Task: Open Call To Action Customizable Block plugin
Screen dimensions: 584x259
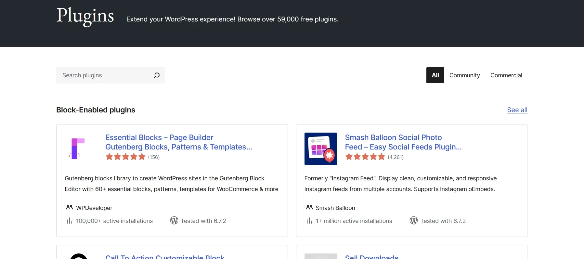Action: tap(165, 257)
